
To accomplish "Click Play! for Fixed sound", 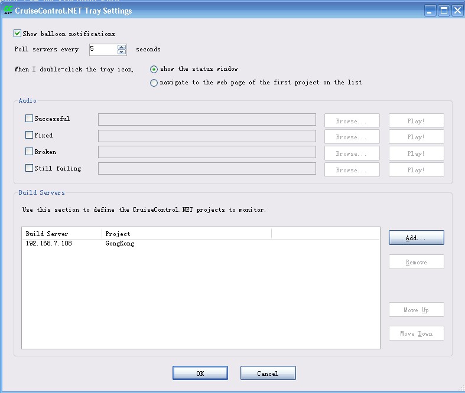I will pos(417,137).
